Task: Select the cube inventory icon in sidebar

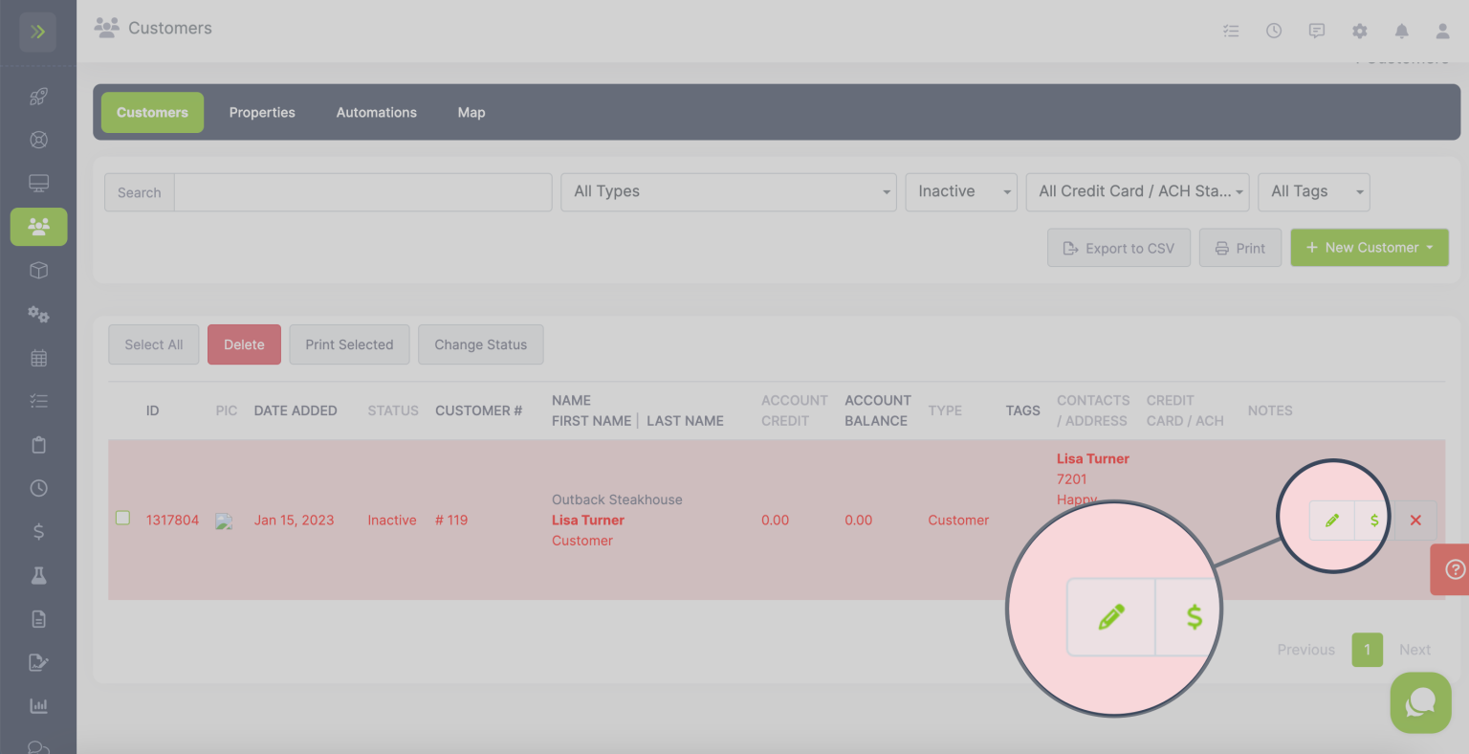Action: (38, 270)
